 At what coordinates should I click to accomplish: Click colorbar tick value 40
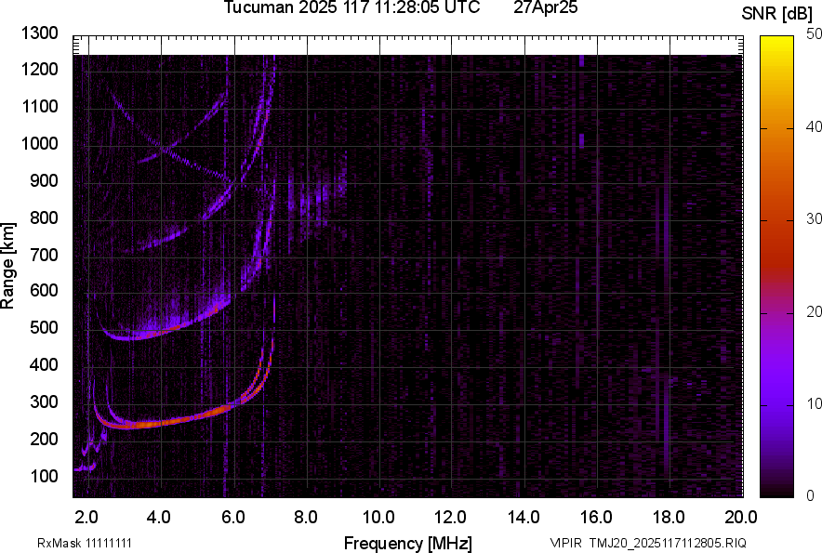pos(815,126)
